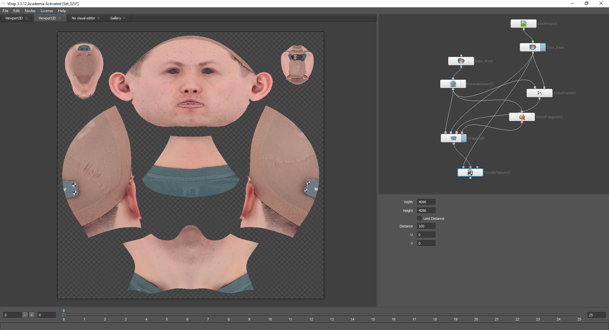
Task: Click the Wrapping01 node visibility toggle
Action: [464, 138]
